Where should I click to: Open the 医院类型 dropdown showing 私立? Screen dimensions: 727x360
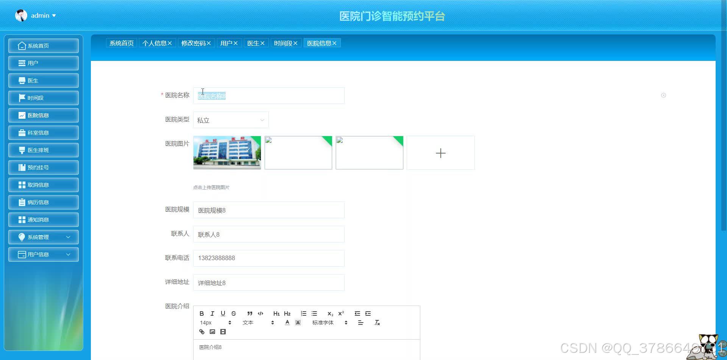pyautogui.click(x=231, y=120)
